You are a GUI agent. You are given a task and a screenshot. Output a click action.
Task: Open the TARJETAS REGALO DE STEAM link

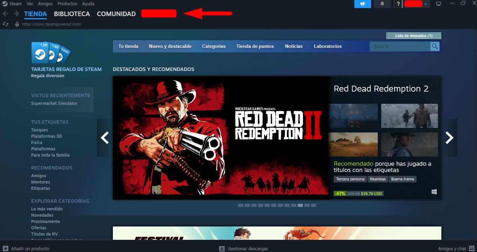coord(66,69)
